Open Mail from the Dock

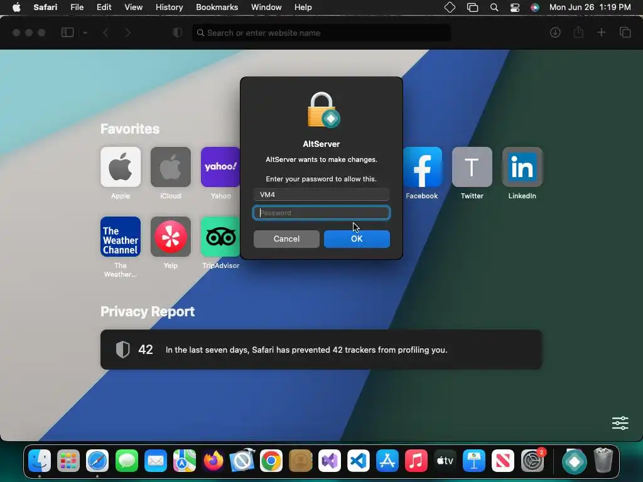[156, 461]
